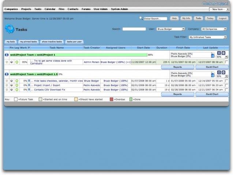The image size is (233, 175).
Task: Click the my todo tab button
Action: pos(11,42)
